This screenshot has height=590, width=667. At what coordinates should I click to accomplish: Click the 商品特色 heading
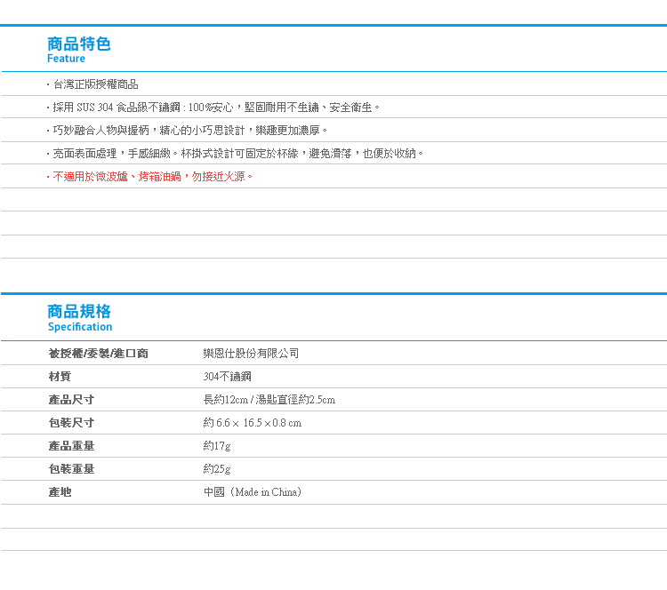point(79,44)
